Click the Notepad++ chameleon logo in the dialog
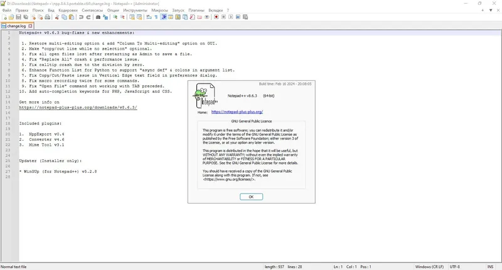This screenshot has height=270, width=502. click(x=206, y=95)
